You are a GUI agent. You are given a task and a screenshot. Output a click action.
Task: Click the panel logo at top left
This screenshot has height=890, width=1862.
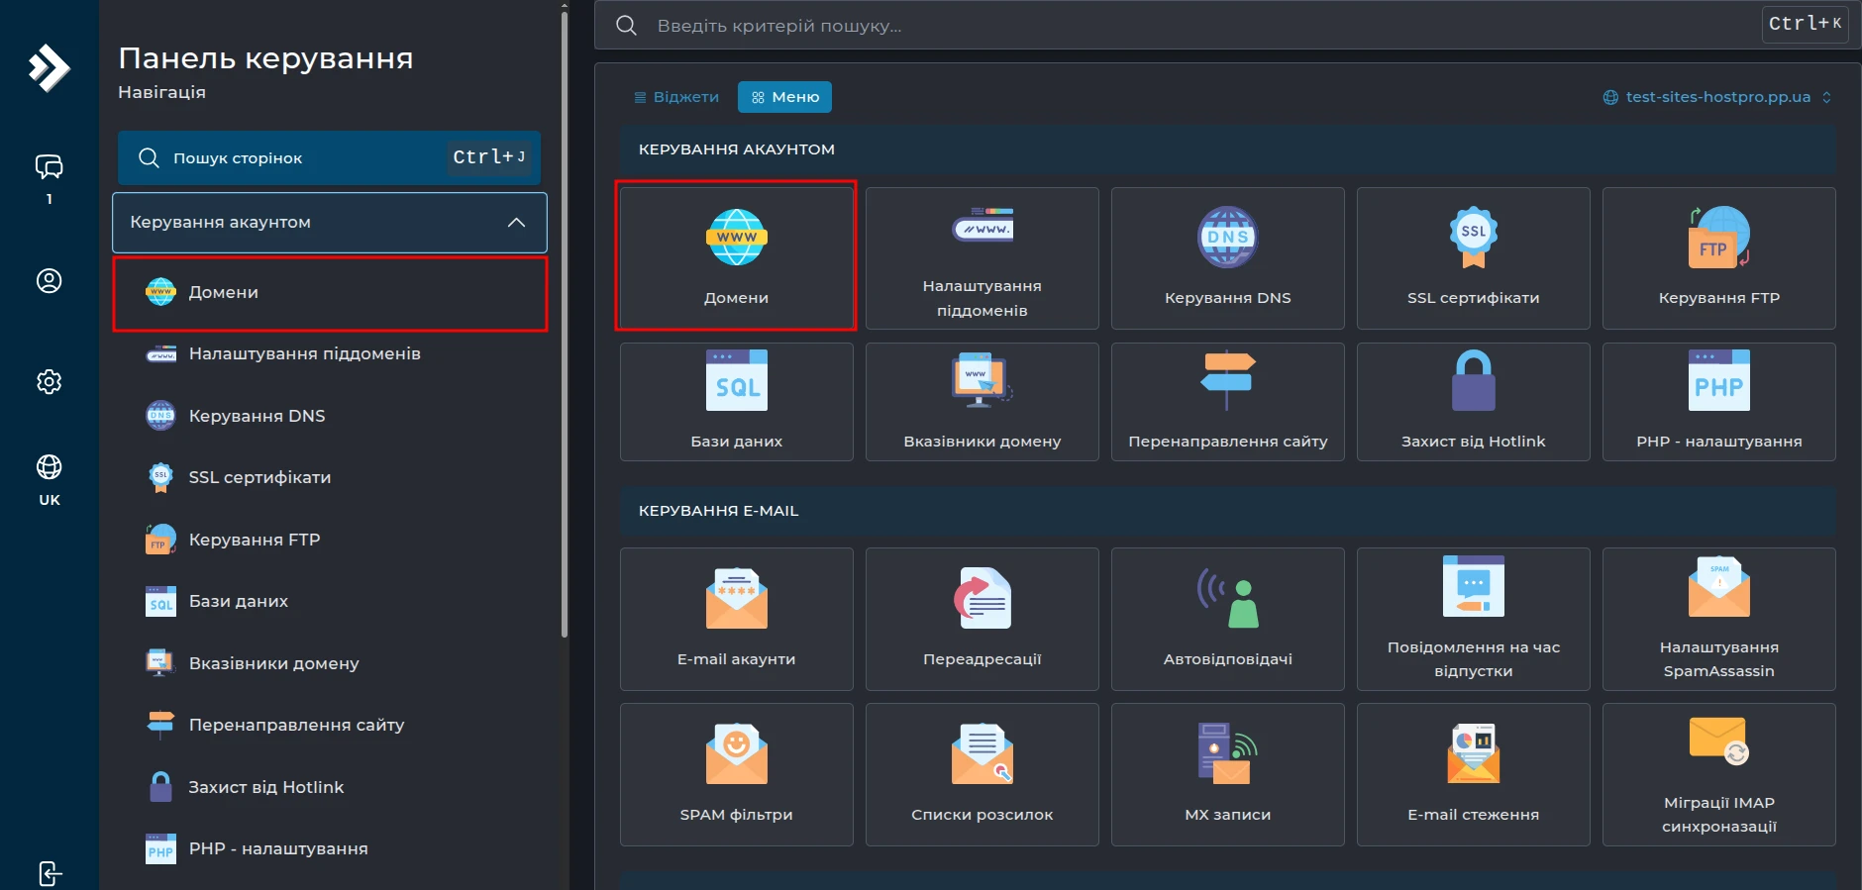coord(49,68)
